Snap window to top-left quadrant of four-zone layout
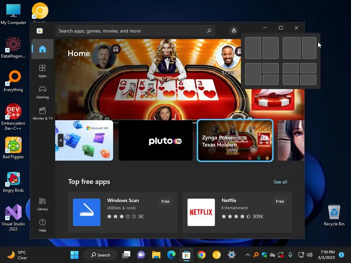Viewport: 351px width, 263px height. pyautogui.click(x=291, y=68)
